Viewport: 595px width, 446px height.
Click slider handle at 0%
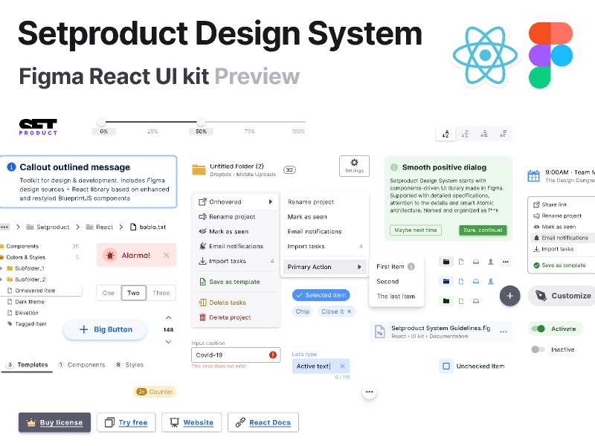click(101, 122)
